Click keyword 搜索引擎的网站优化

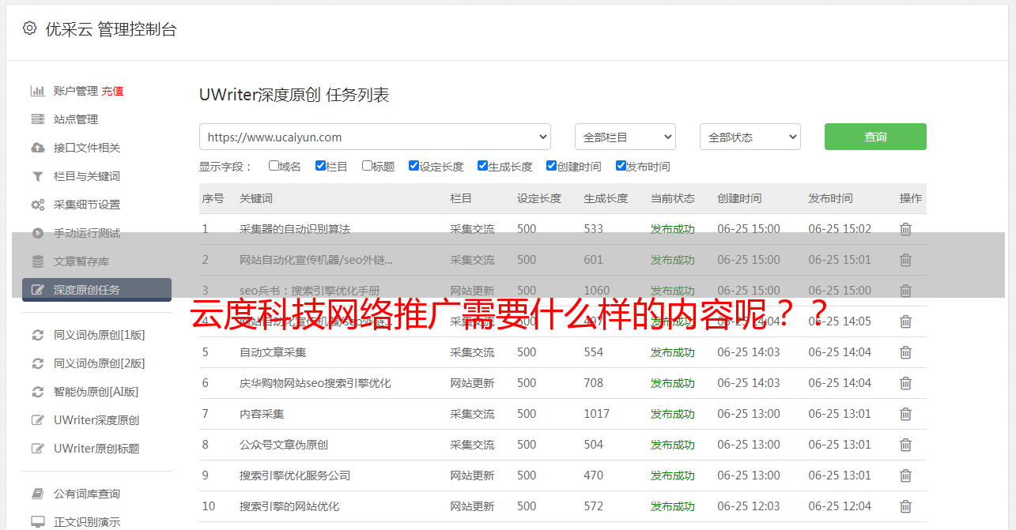[289, 506]
